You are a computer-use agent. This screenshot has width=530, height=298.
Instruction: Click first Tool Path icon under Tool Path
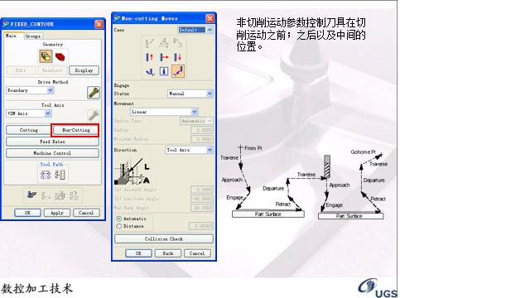(x=46, y=175)
